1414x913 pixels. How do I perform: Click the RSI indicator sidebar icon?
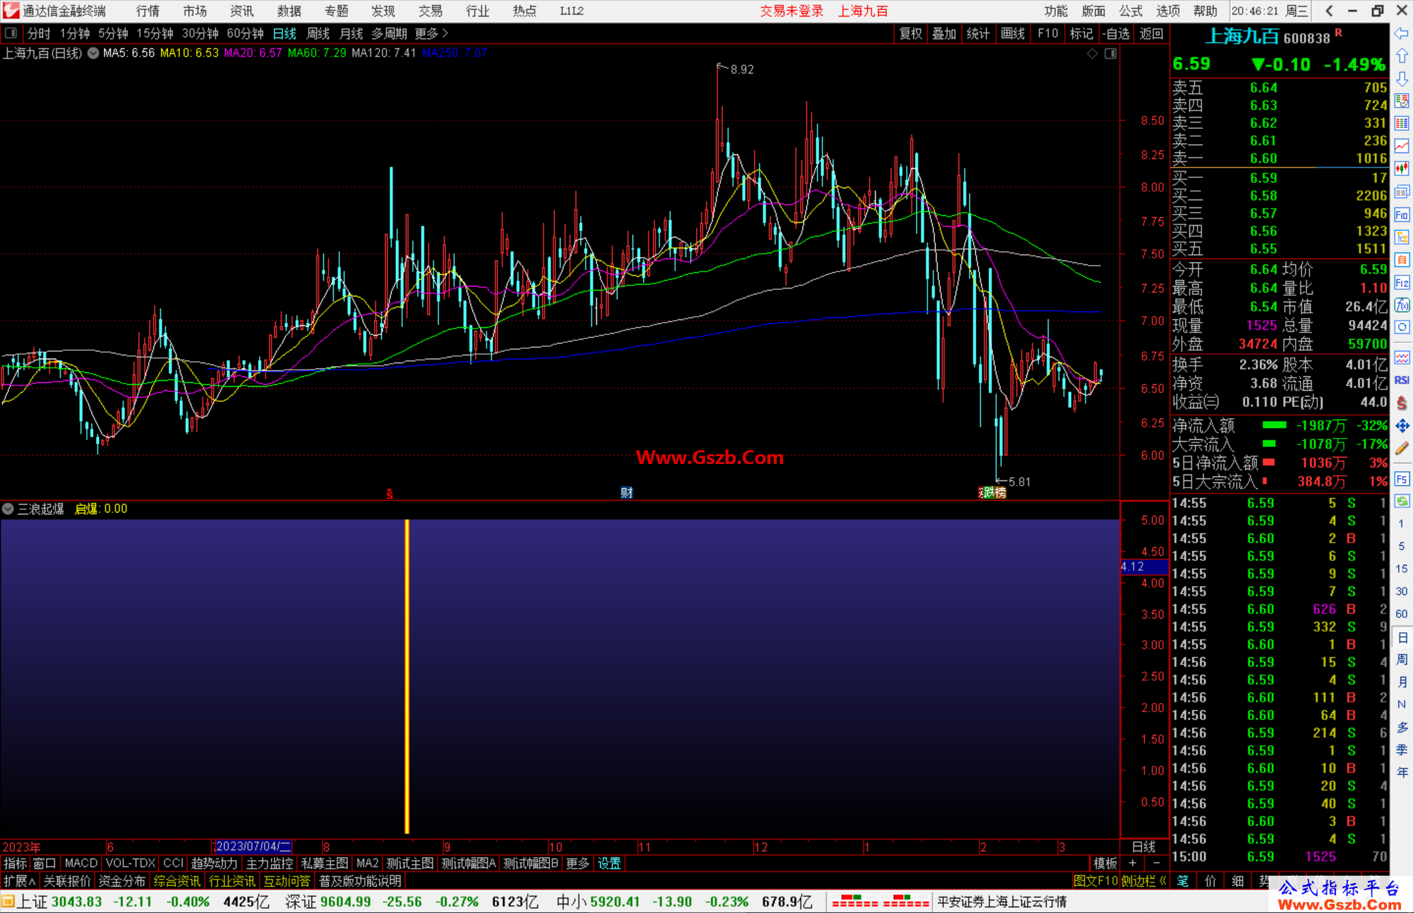(x=1402, y=380)
